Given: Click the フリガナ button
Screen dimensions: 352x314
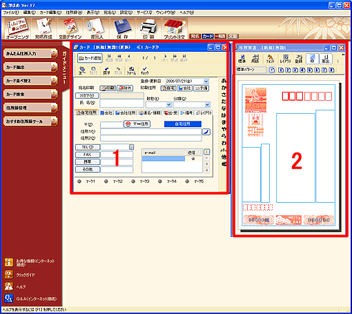Looking at the screenshot, I should (87, 96).
